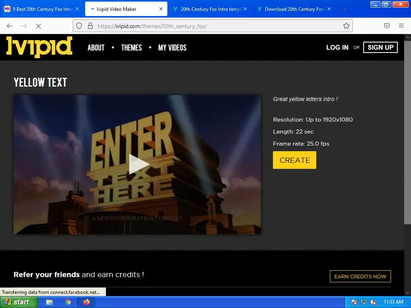Screen dimensions: 411x308
Task: Open the About page
Action: click(96, 48)
